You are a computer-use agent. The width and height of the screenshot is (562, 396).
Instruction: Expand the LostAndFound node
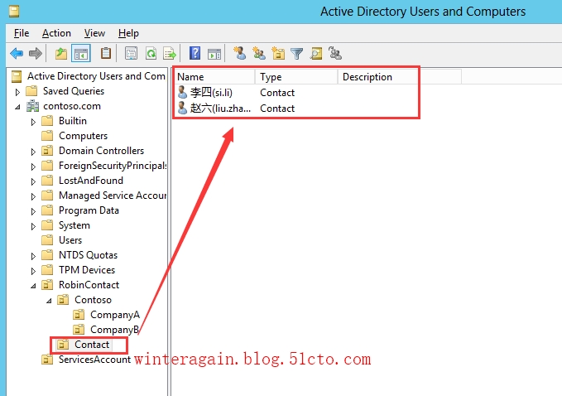(x=33, y=181)
